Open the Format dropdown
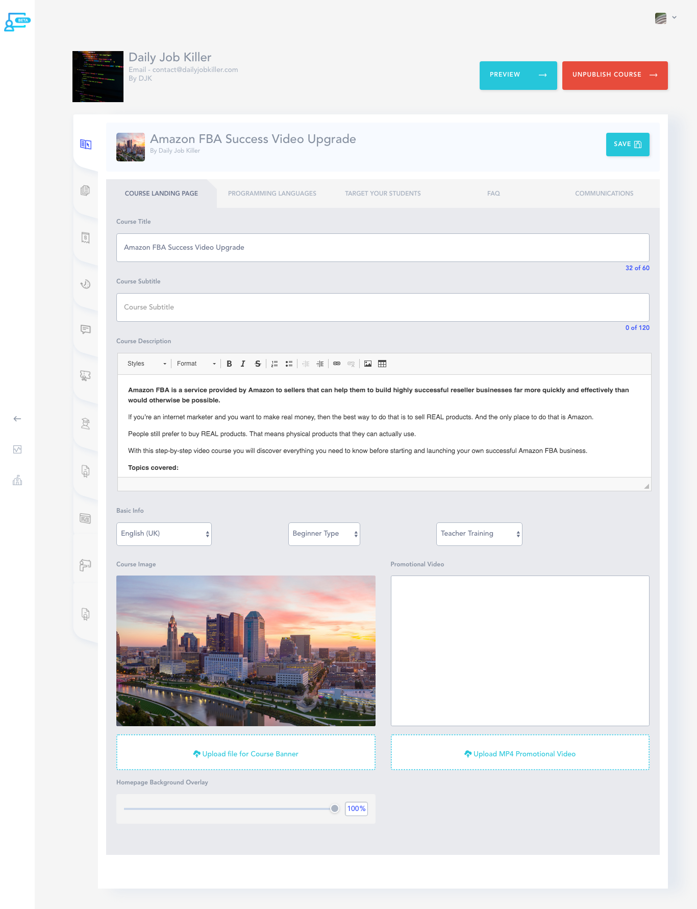 196,364
